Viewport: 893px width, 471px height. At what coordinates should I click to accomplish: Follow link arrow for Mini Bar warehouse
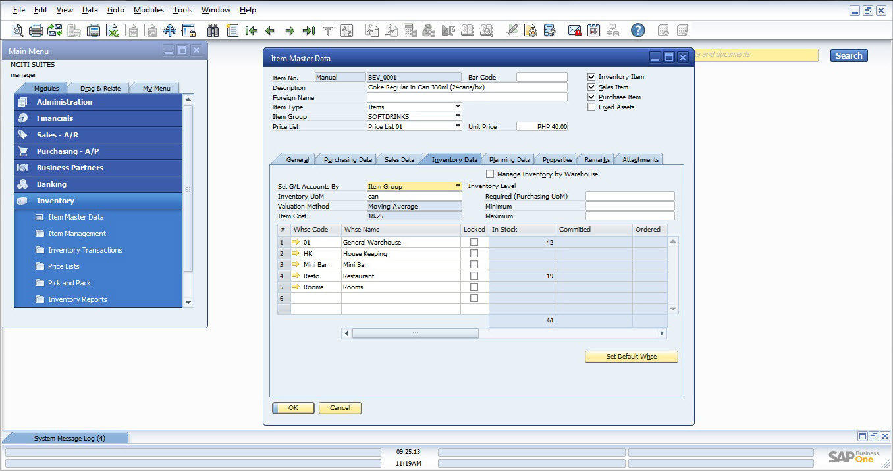[296, 264]
